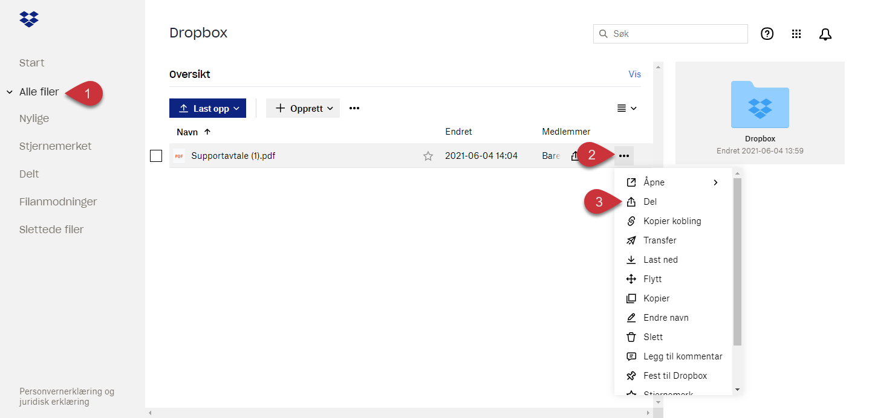Image resolution: width=869 pixels, height=418 pixels.
Task: Change the list view layout dropdown
Action: pos(627,108)
